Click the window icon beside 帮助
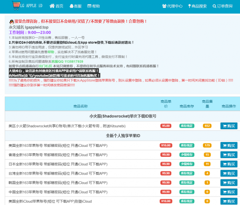The image size is (240, 205). click(89, 6)
